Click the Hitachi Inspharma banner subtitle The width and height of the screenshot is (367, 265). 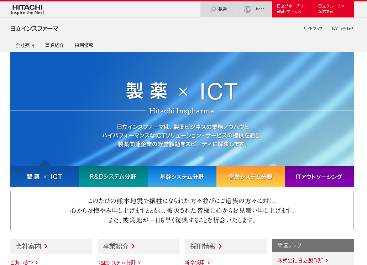pos(182,111)
